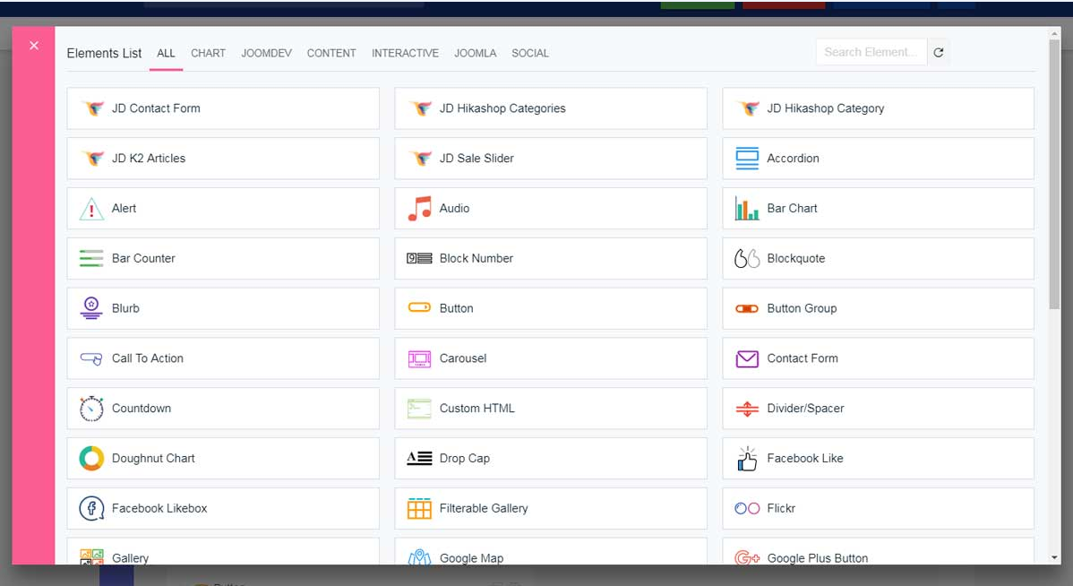Click the scrollbar down arrow
This screenshot has width=1073, height=586.
[1054, 558]
